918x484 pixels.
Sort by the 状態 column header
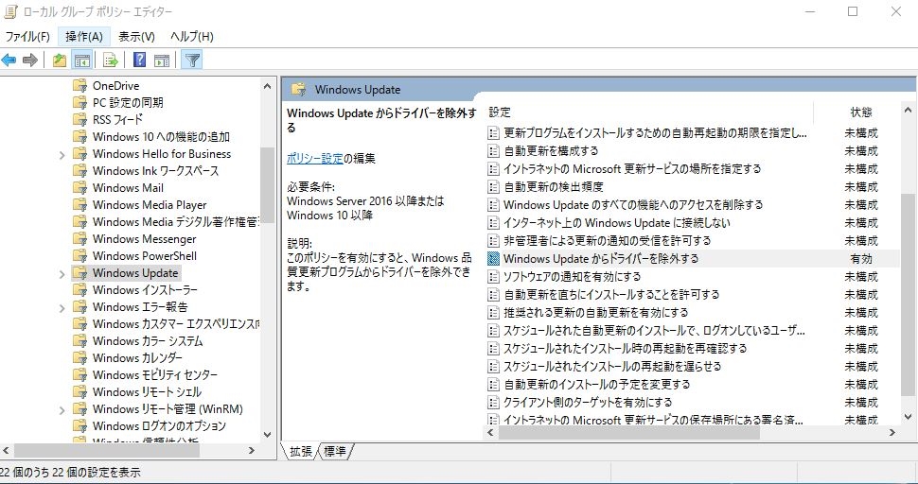tap(861, 112)
